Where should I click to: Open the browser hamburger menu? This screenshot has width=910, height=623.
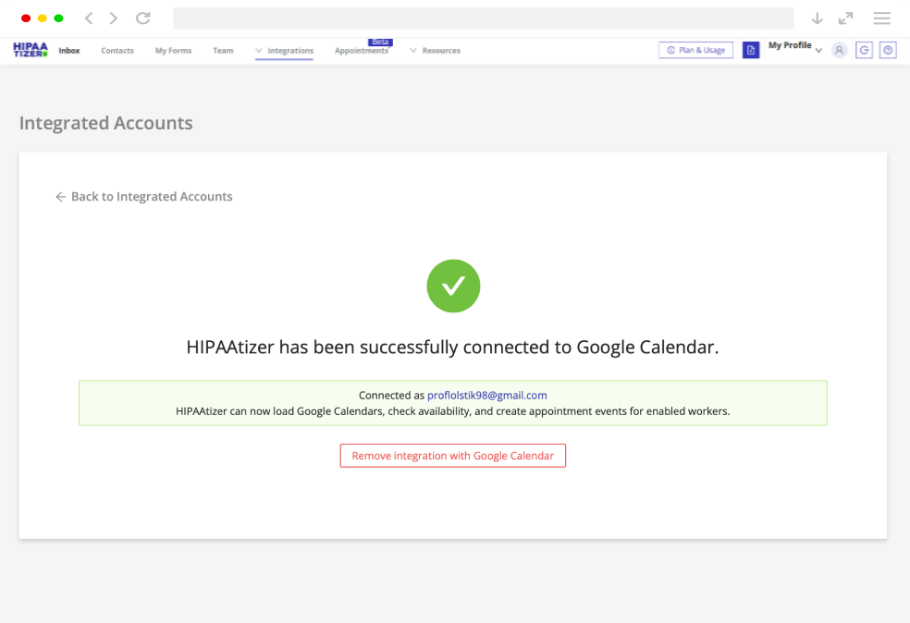[x=881, y=18]
